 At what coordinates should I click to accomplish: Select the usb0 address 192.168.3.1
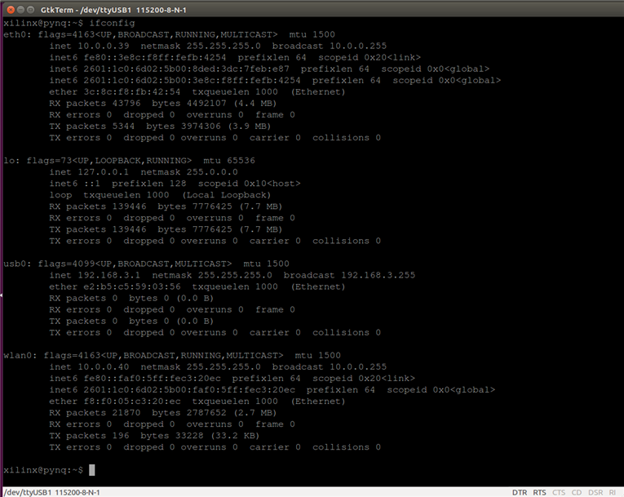(x=109, y=276)
